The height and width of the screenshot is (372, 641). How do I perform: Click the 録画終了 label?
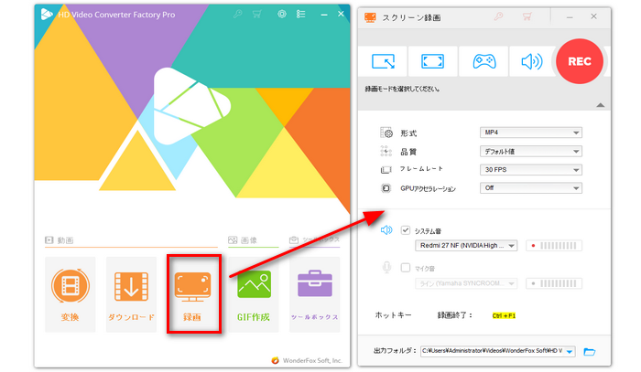pyautogui.click(x=455, y=315)
